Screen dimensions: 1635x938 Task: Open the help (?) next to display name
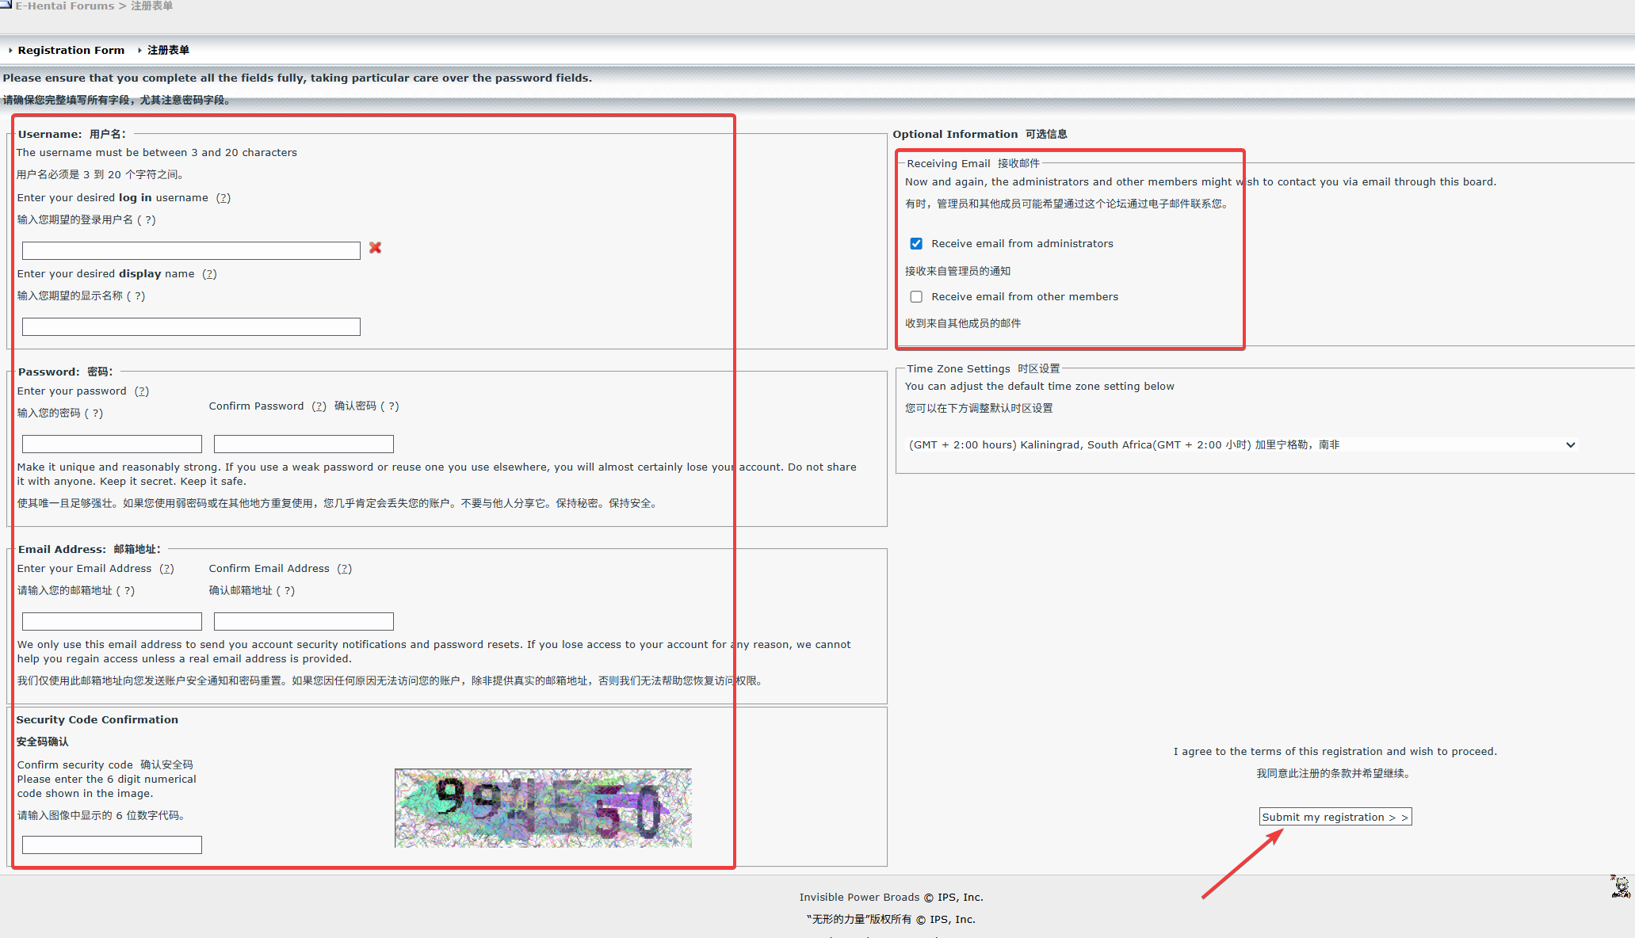[x=209, y=274]
